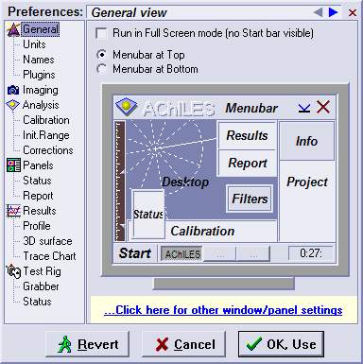The image size is (363, 364).
Task: Click the Panels grid icon
Action: [13, 165]
